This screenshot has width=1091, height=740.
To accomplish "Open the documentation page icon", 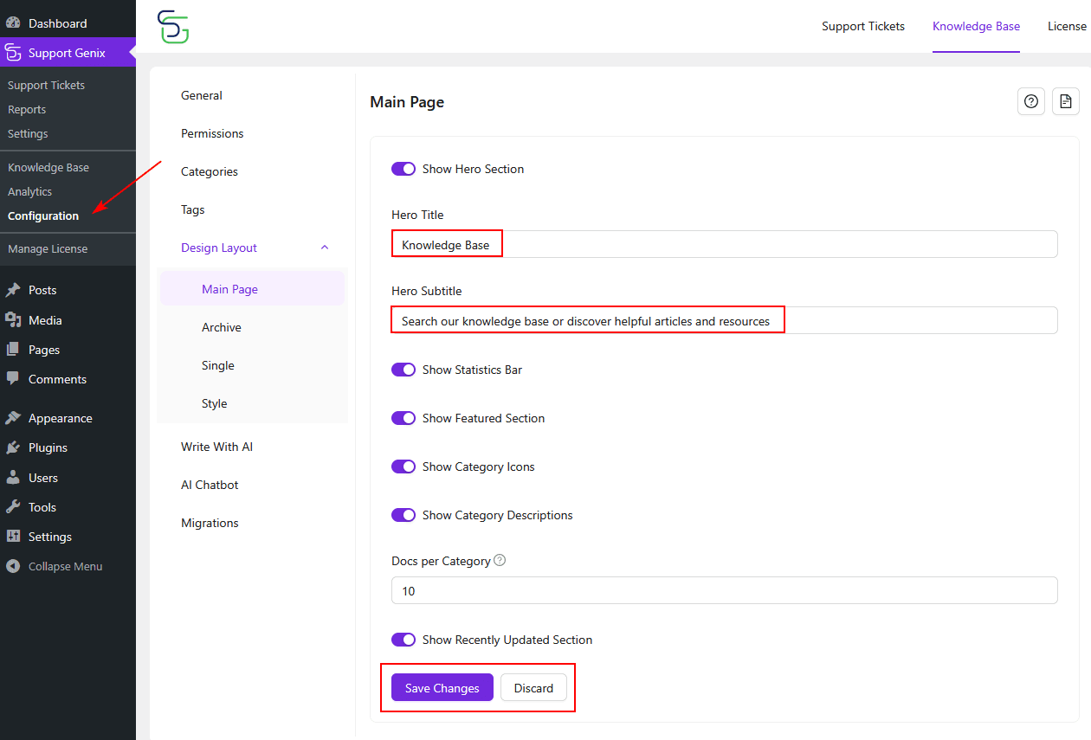I will tap(1066, 101).
